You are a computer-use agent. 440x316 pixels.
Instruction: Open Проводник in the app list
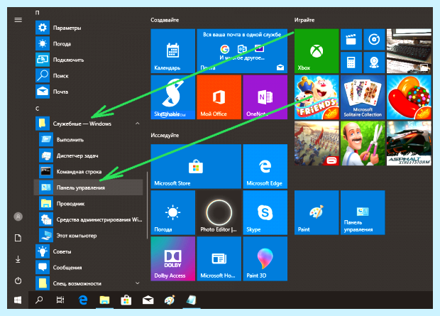[x=89, y=203]
